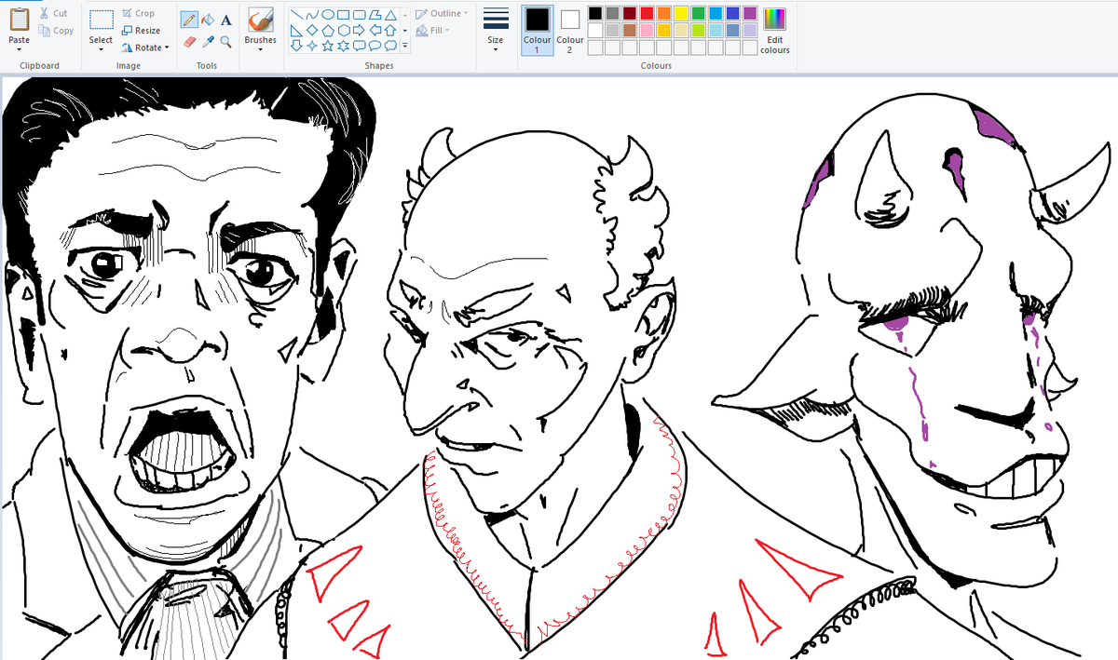The width and height of the screenshot is (1118, 660).
Task: Select the Eraser tool
Action: [189, 41]
